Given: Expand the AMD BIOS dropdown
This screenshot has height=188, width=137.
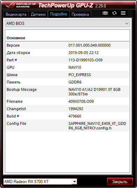Looking at the screenshot, I should [x=67, y=23].
